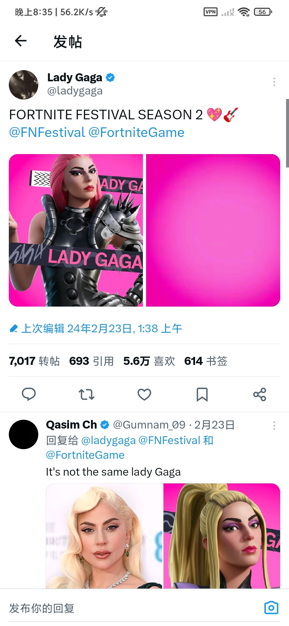Image resolution: width=289 pixels, height=626 pixels.
Task: Tap the reply speech bubble icon
Action: pyautogui.click(x=29, y=394)
